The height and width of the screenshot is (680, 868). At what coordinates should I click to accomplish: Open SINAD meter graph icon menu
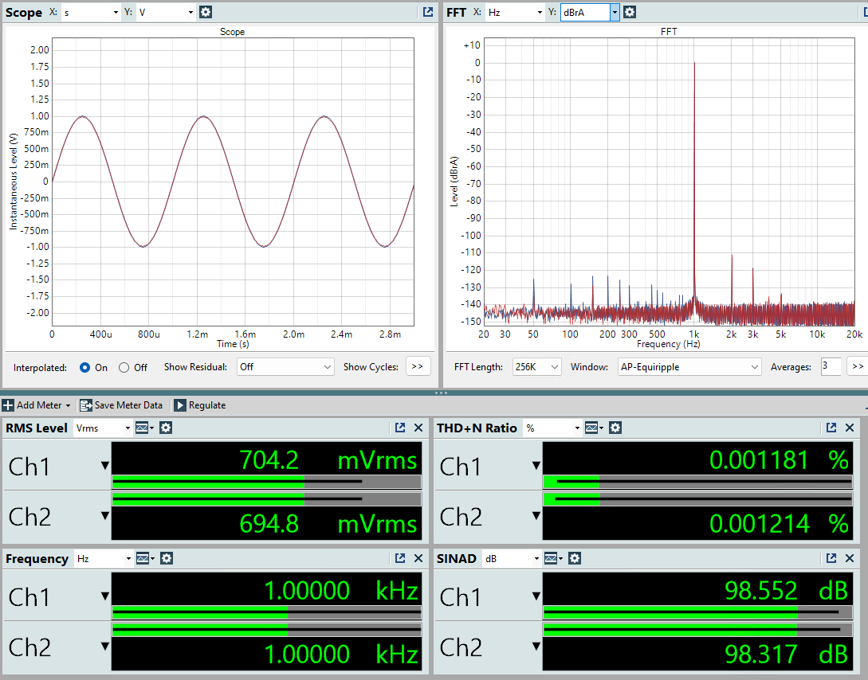553,558
